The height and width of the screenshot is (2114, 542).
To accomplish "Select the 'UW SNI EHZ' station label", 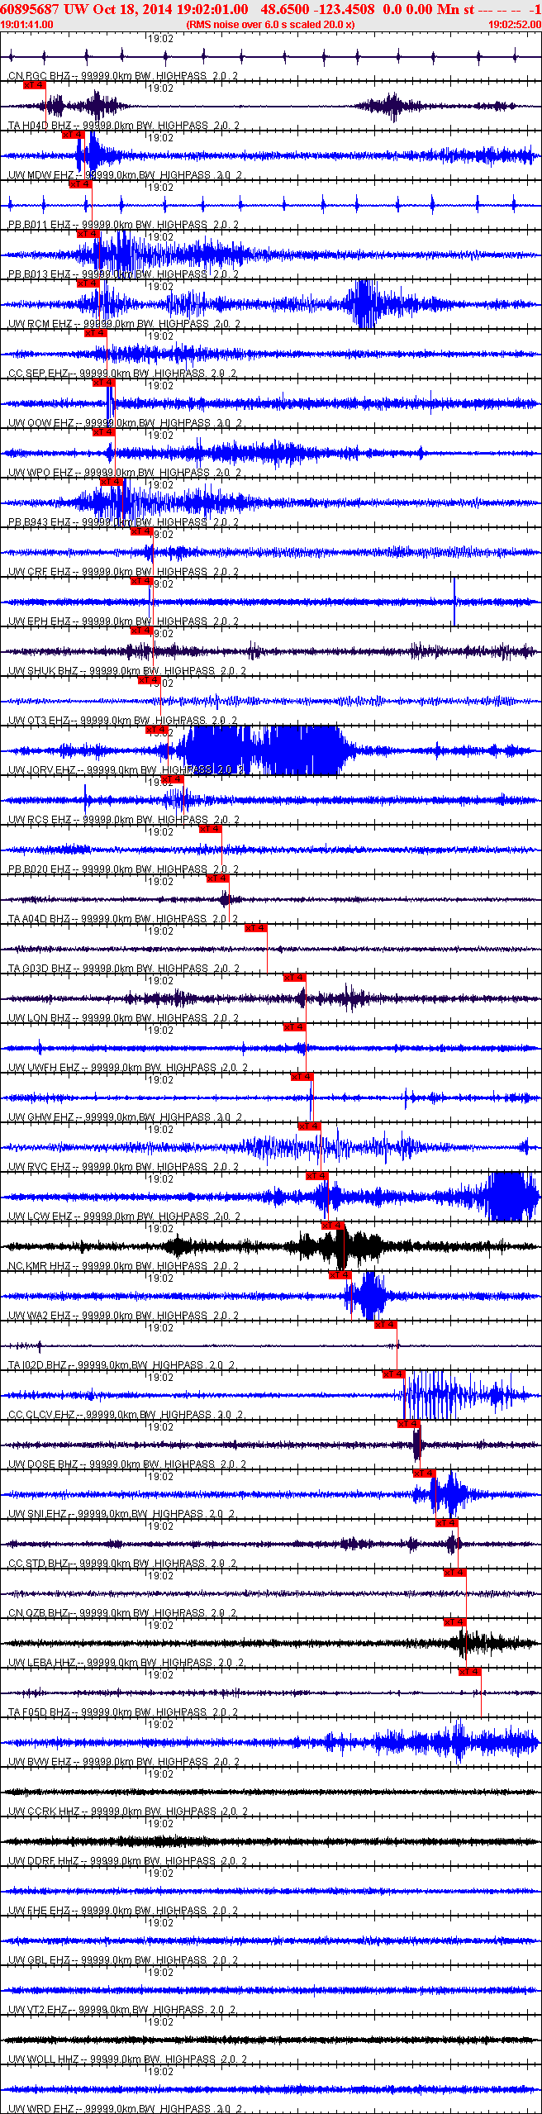I will (37, 1514).
